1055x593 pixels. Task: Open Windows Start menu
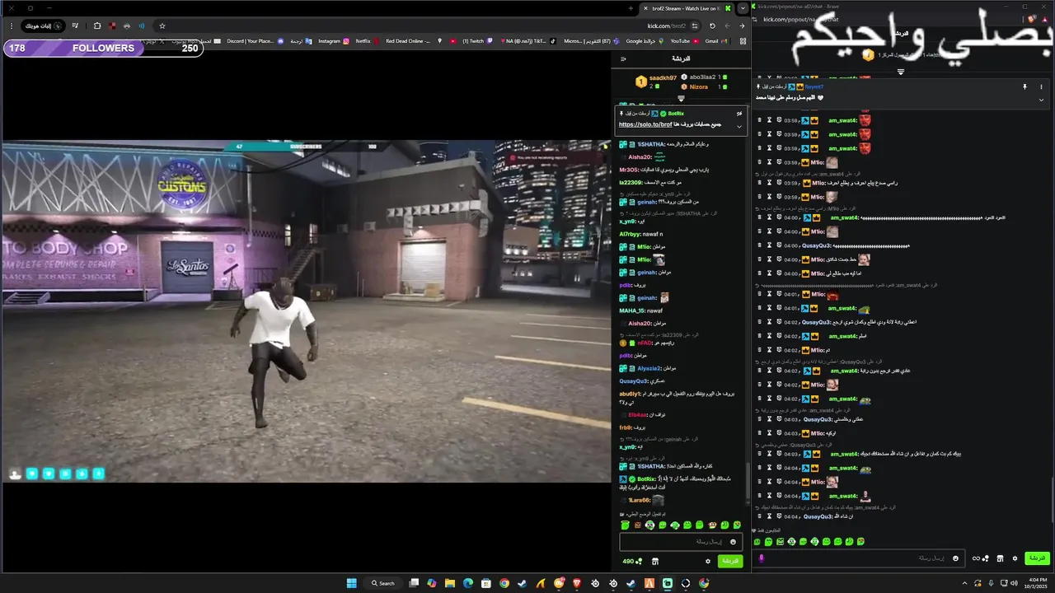[x=352, y=583]
